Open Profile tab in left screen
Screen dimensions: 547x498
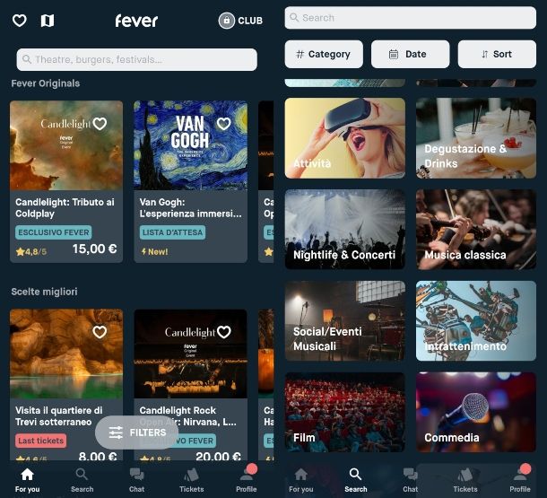tap(247, 480)
